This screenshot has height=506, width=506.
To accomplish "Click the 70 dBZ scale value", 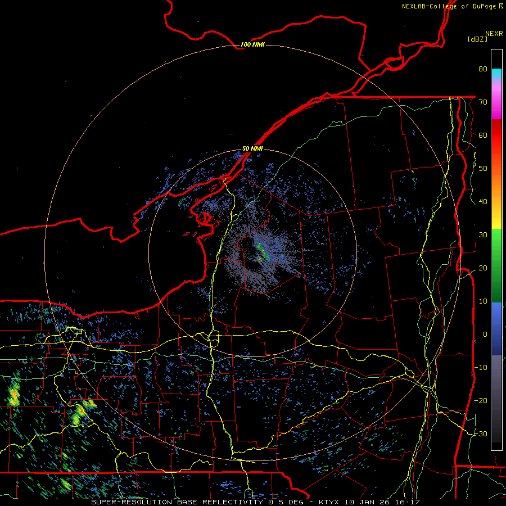I will [x=483, y=102].
